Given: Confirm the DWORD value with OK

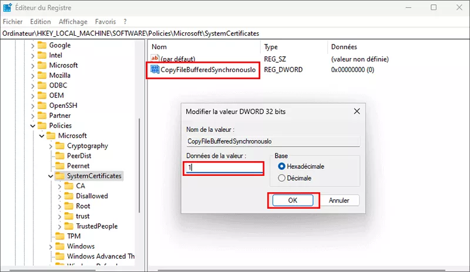Looking at the screenshot, I should pyautogui.click(x=293, y=200).
